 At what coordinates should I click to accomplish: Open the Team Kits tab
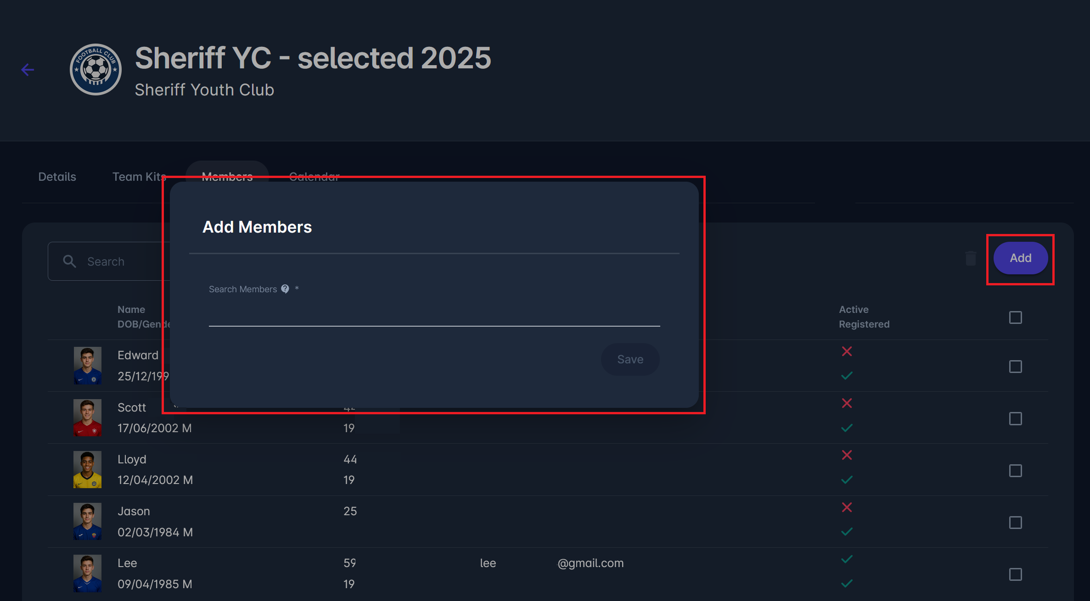[139, 177]
